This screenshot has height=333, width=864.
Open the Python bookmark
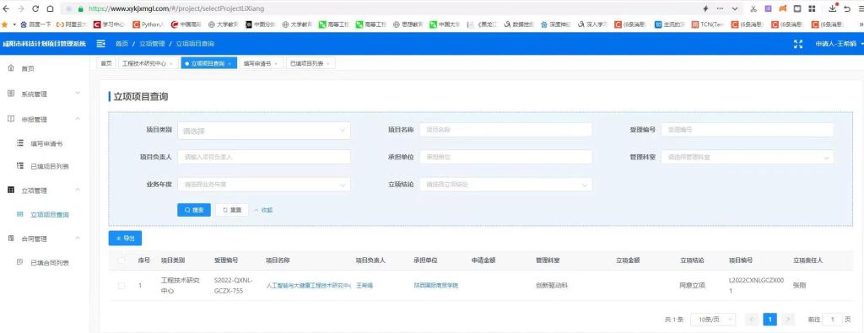[x=148, y=24]
